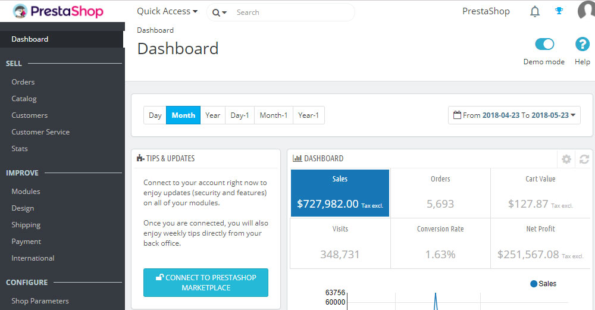Select the Year-1 period tab
This screenshot has height=310, width=595.
click(x=308, y=115)
